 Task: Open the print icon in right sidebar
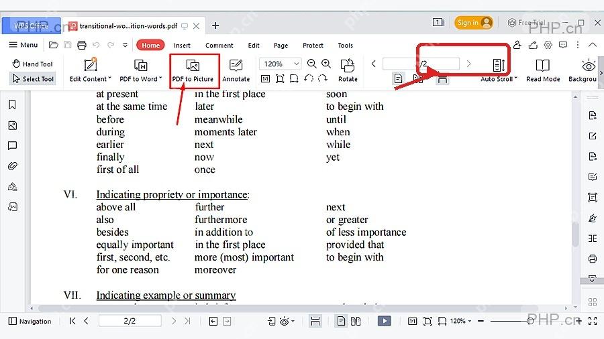pyautogui.click(x=593, y=259)
